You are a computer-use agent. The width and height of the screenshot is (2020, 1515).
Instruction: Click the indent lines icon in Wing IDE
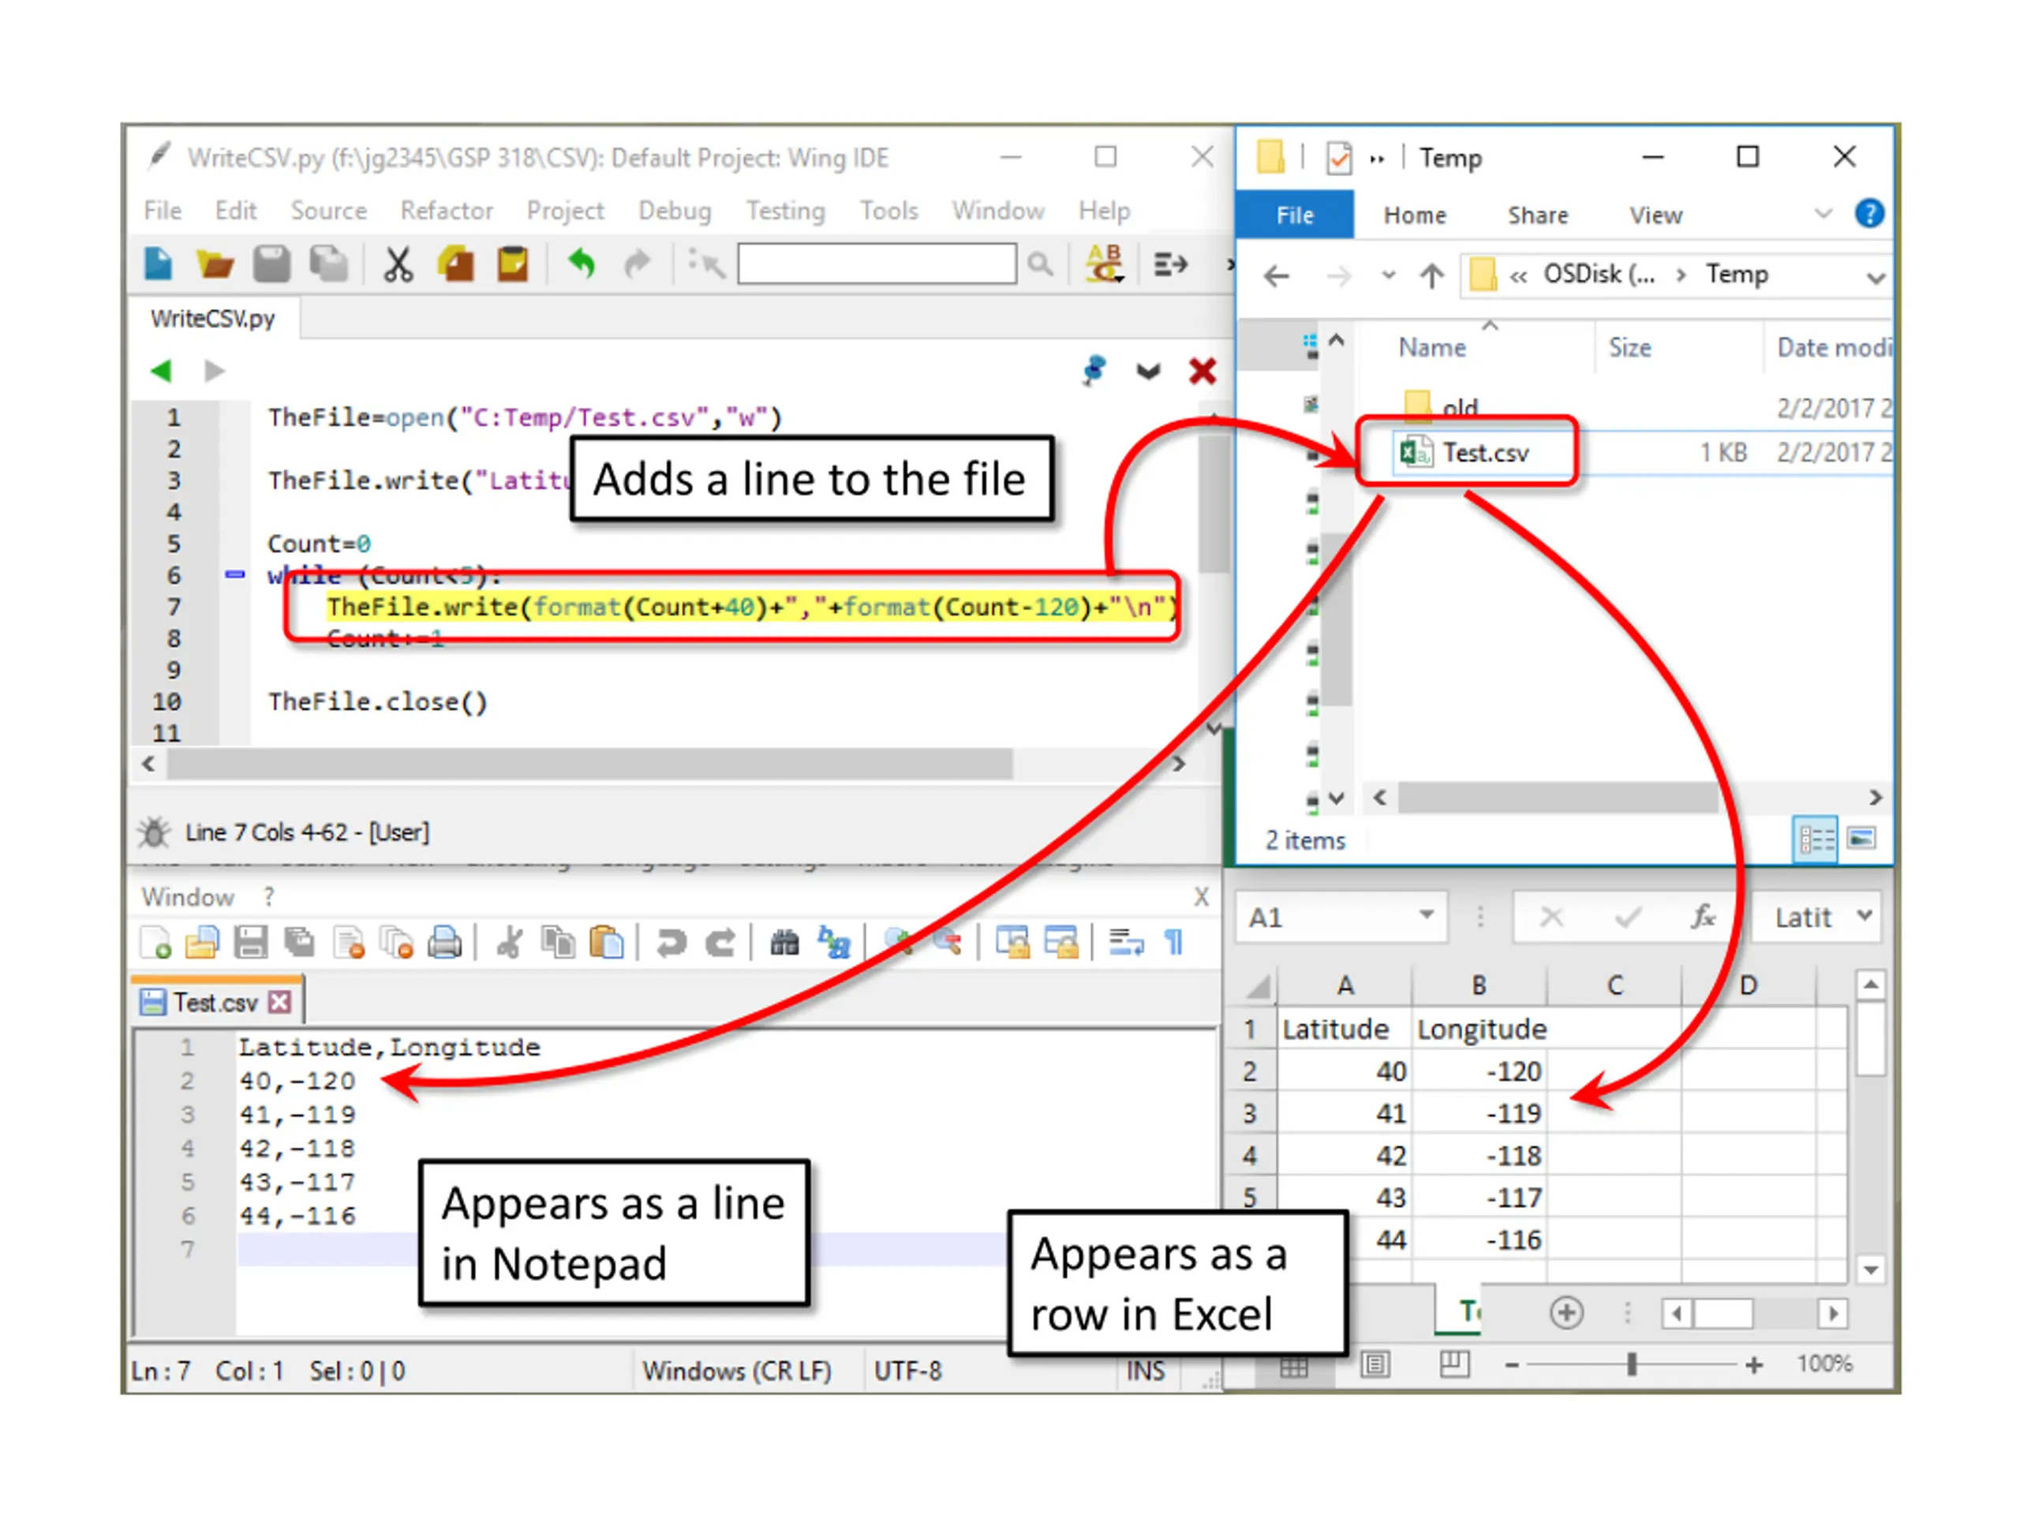(1171, 265)
